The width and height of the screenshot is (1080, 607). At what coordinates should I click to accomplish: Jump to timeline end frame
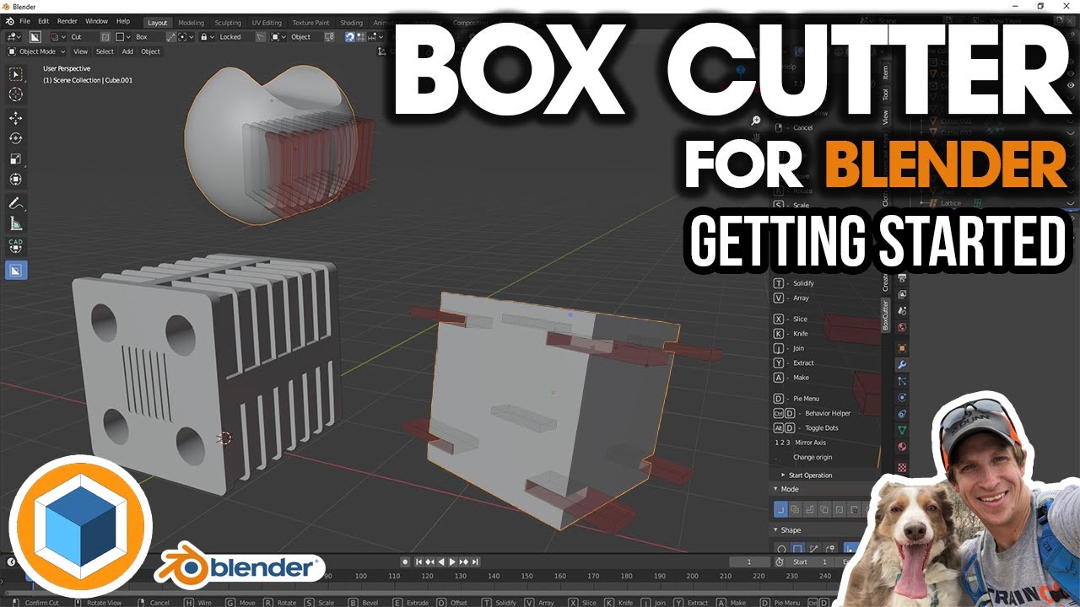(x=476, y=561)
